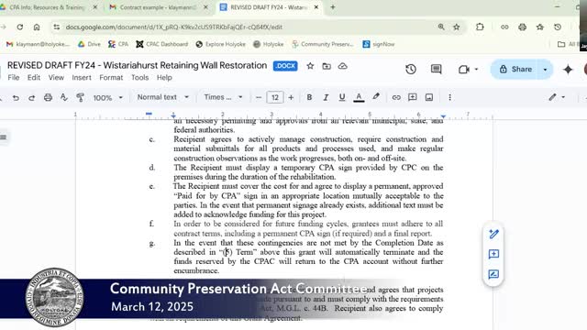Toggle bold formatting
This screenshot has width=587, height=330.
tap(309, 97)
